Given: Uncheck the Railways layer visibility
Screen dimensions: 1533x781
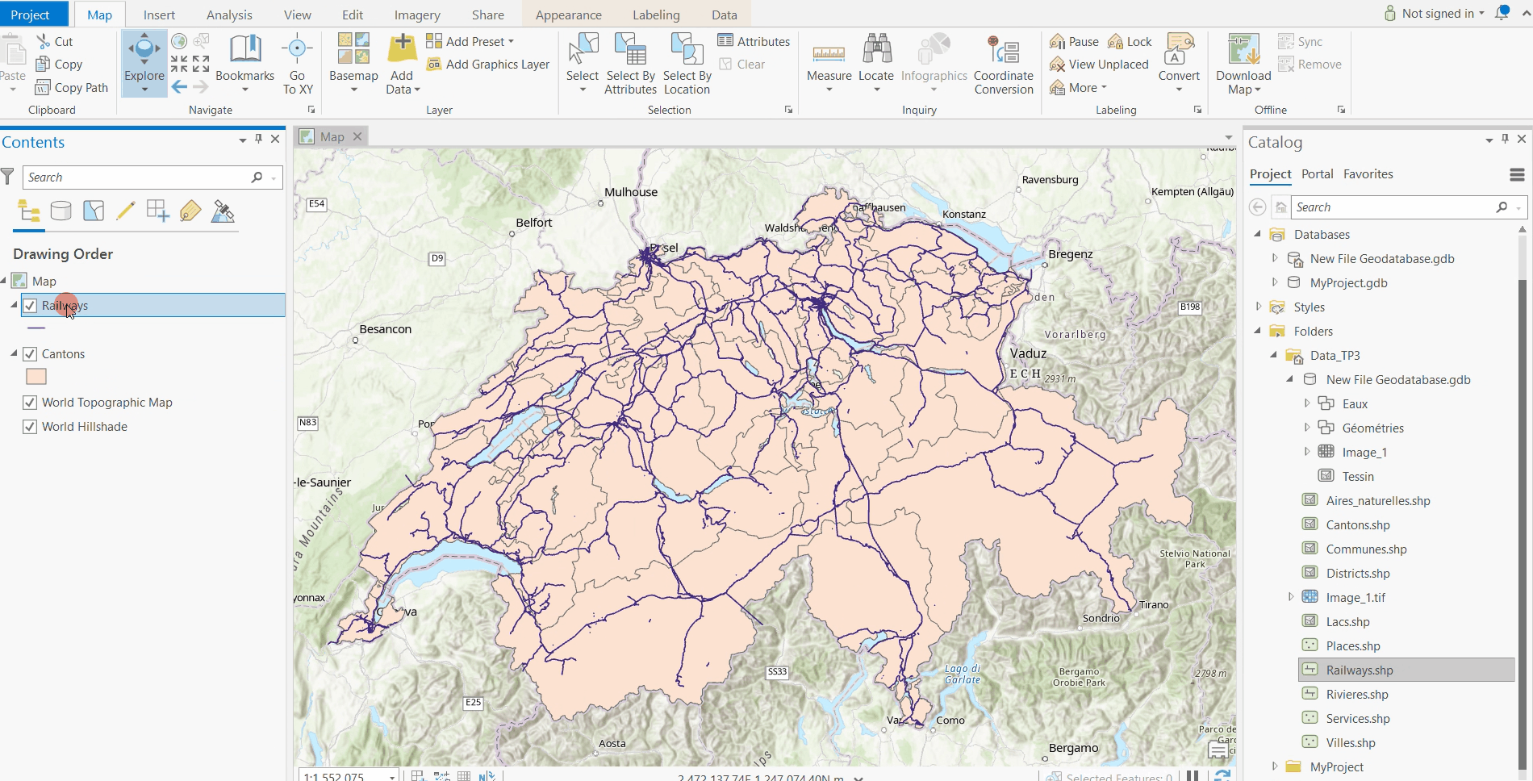Looking at the screenshot, I should (30, 306).
